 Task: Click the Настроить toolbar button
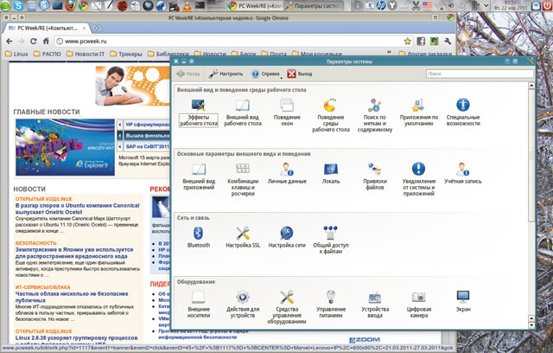coord(226,74)
